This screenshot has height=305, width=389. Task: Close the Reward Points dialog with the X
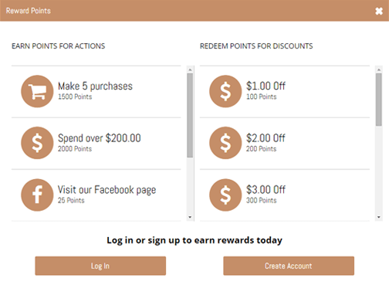pyautogui.click(x=379, y=11)
